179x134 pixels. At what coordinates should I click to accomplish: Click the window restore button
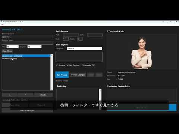point(170,22)
